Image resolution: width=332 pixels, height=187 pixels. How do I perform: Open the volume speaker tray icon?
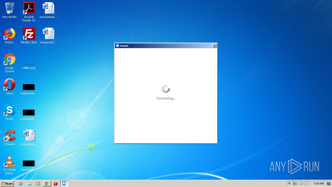point(301,184)
